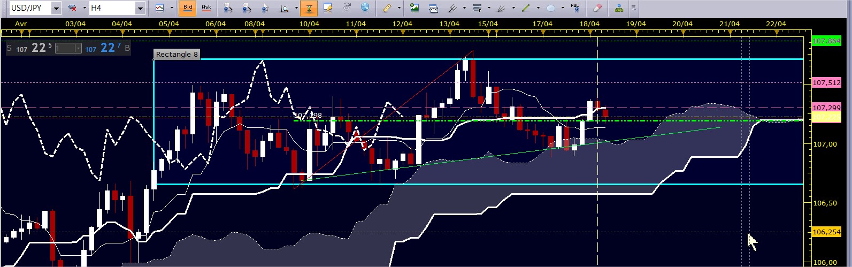Click the green hierarchy structure icon
Viewport: 852px width, 267px height.
click(x=619, y=8)
